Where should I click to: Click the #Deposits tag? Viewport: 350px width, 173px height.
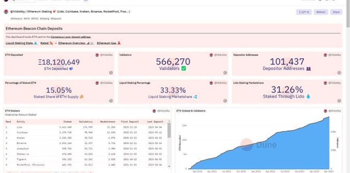pos(56,19)
